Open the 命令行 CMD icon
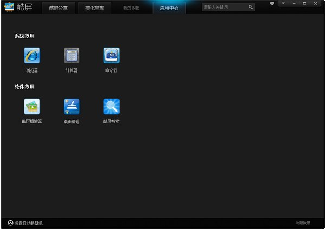The image size is (325, 229). 111,56
